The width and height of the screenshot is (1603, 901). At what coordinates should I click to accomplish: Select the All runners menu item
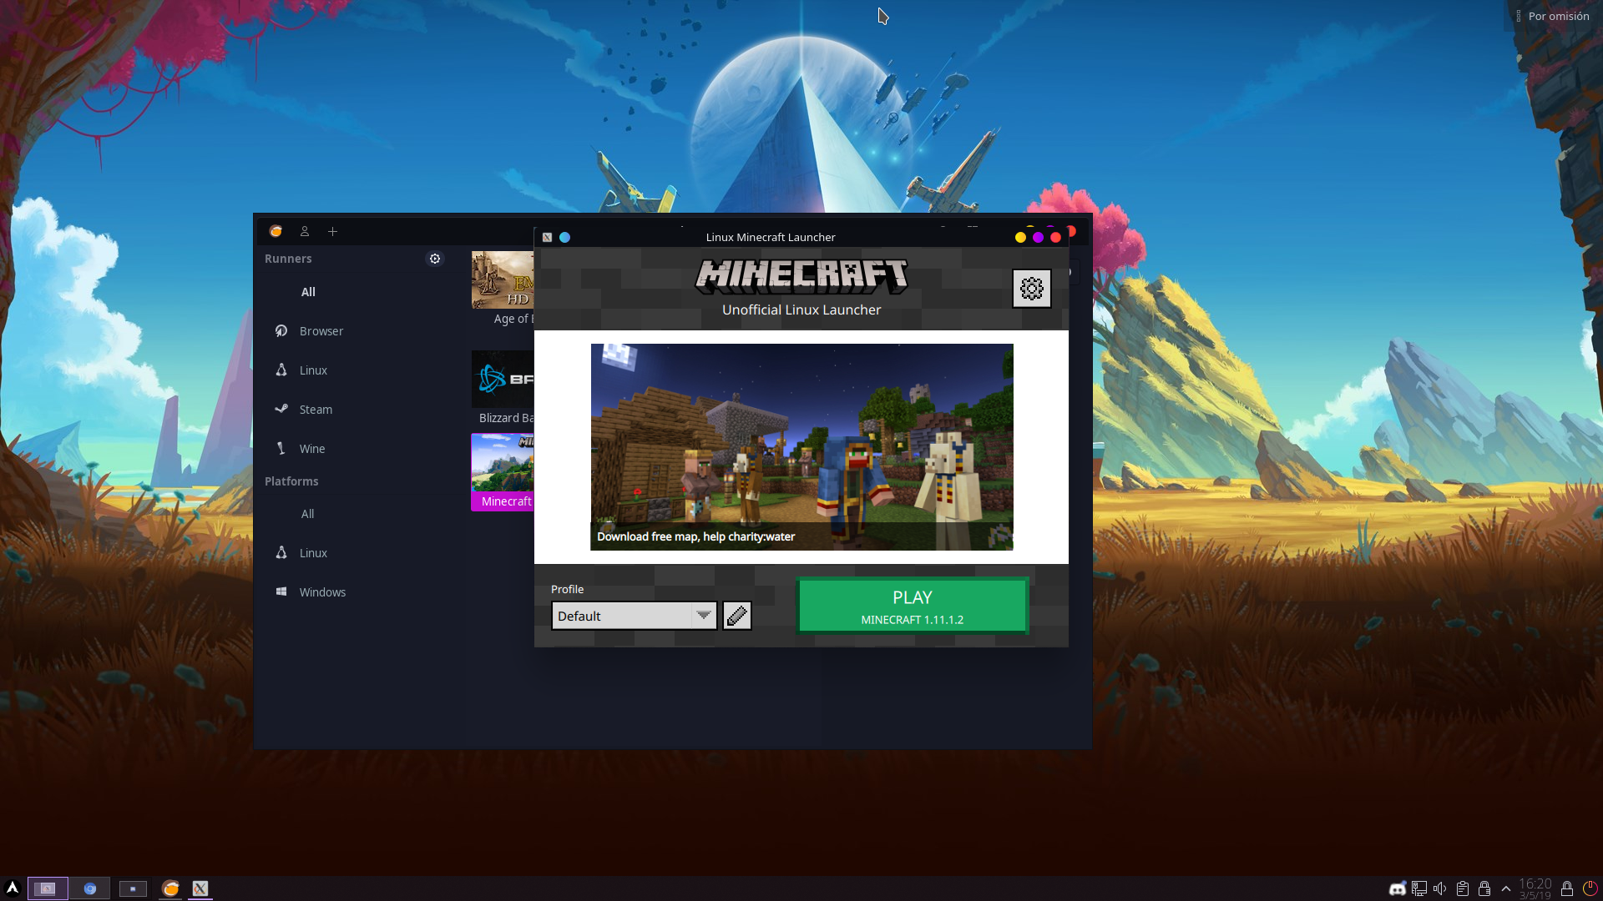(308, 291)
